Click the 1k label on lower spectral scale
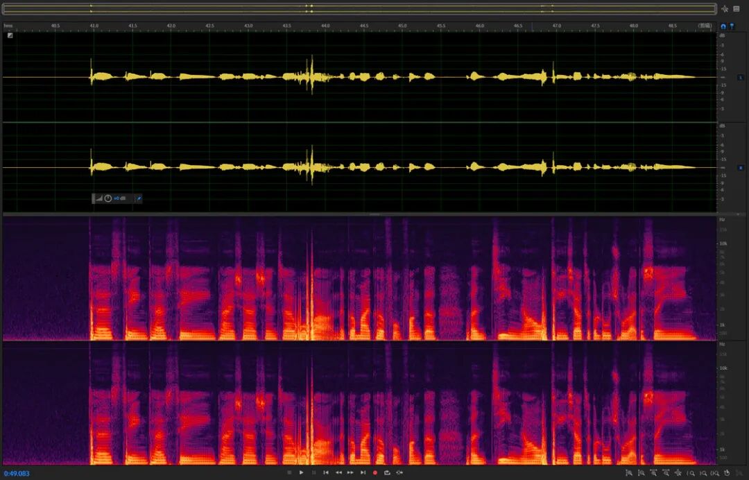The height and width of the screenshot is (480, 749). [x=723, y=449]
